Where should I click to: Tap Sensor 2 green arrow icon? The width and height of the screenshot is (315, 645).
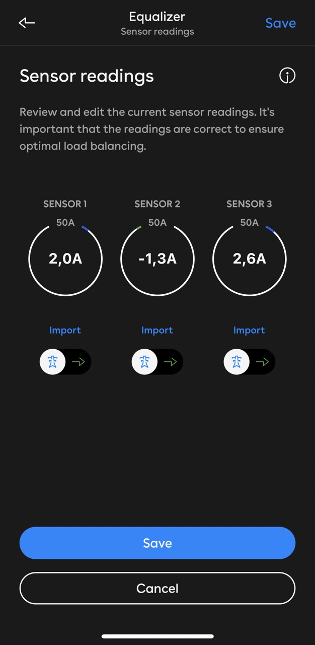[170, 362]
